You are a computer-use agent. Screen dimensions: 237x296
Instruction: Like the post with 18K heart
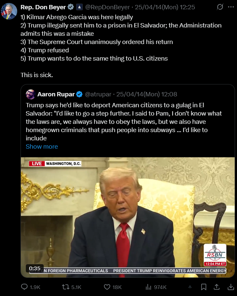(x=113, y=287)
